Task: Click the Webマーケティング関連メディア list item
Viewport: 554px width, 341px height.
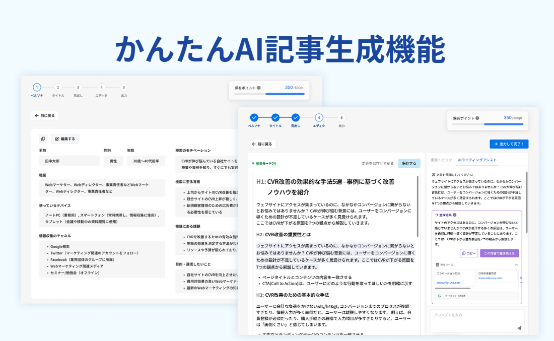Action: click(x=77, y=266)
